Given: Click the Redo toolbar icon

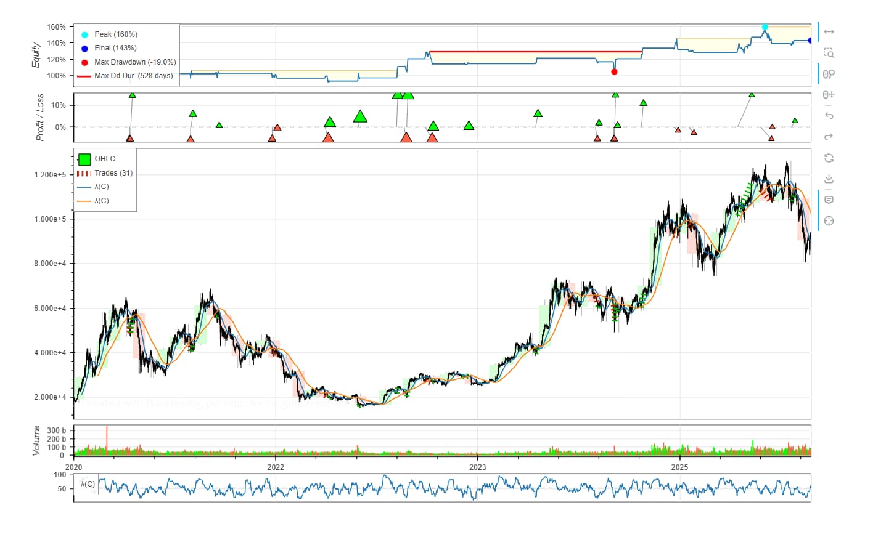Looking at the screenshot, I should [829, 137].
